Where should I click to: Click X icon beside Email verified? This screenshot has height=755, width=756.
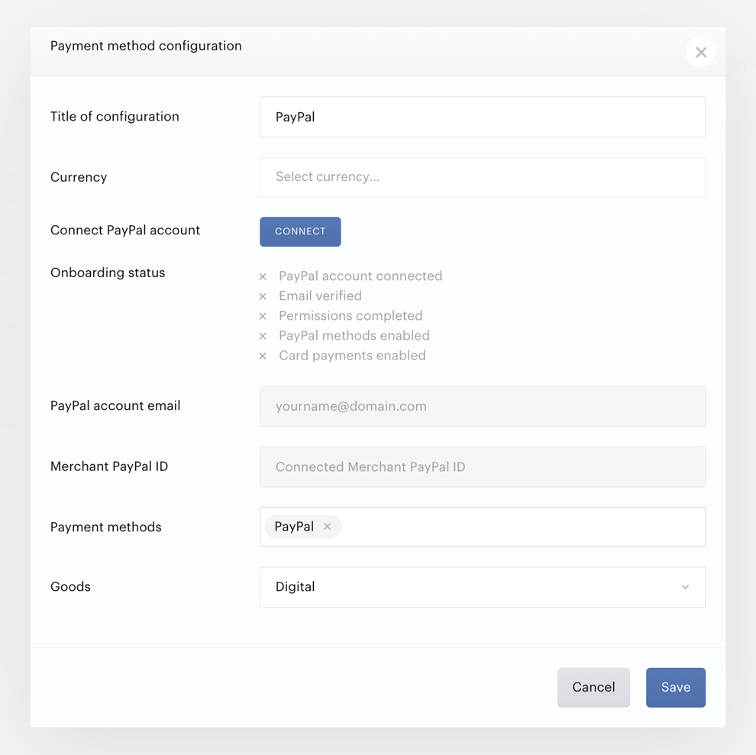pyautogui.click(x=263, y=296)
